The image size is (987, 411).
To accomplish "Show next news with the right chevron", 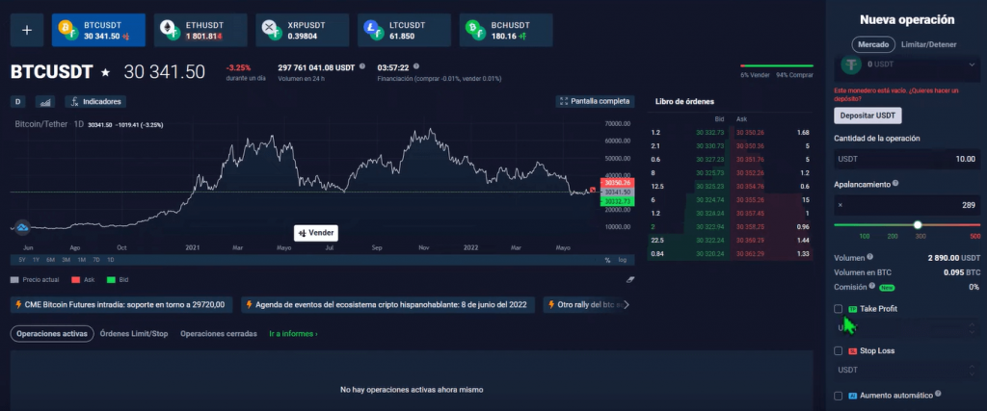I will point(627,305).
